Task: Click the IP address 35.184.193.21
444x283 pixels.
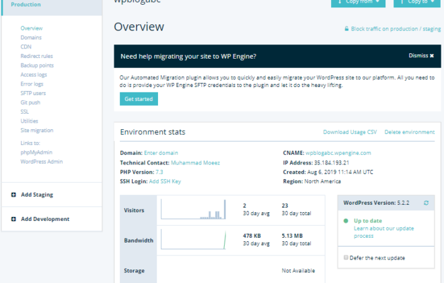Action: click(x=332, y=163)
